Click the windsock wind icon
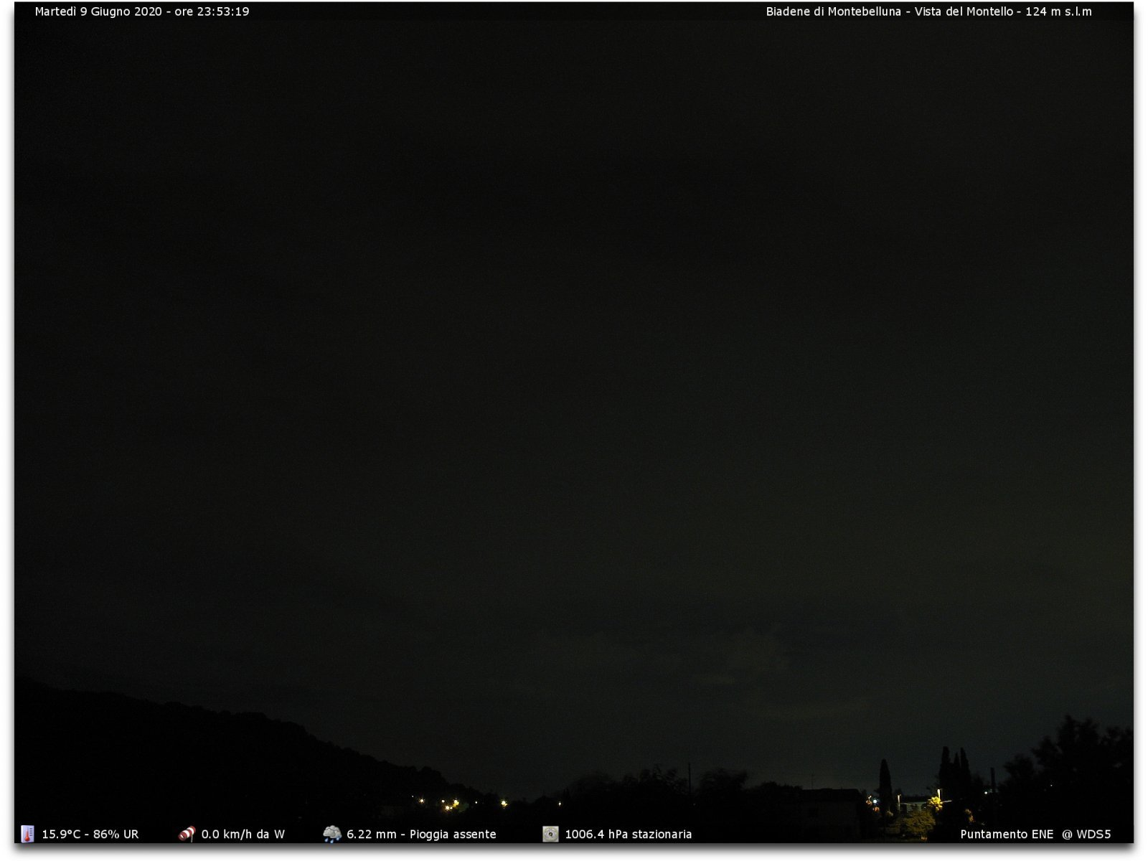This screenshot has width=1148, height=861. click(x=187, y=834)
